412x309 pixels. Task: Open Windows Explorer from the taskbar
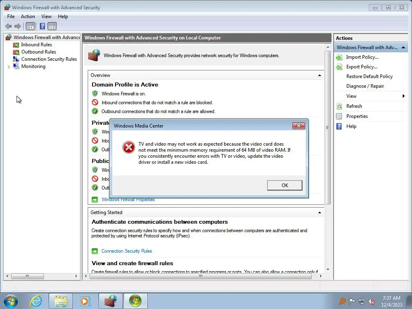pos(61,301)
